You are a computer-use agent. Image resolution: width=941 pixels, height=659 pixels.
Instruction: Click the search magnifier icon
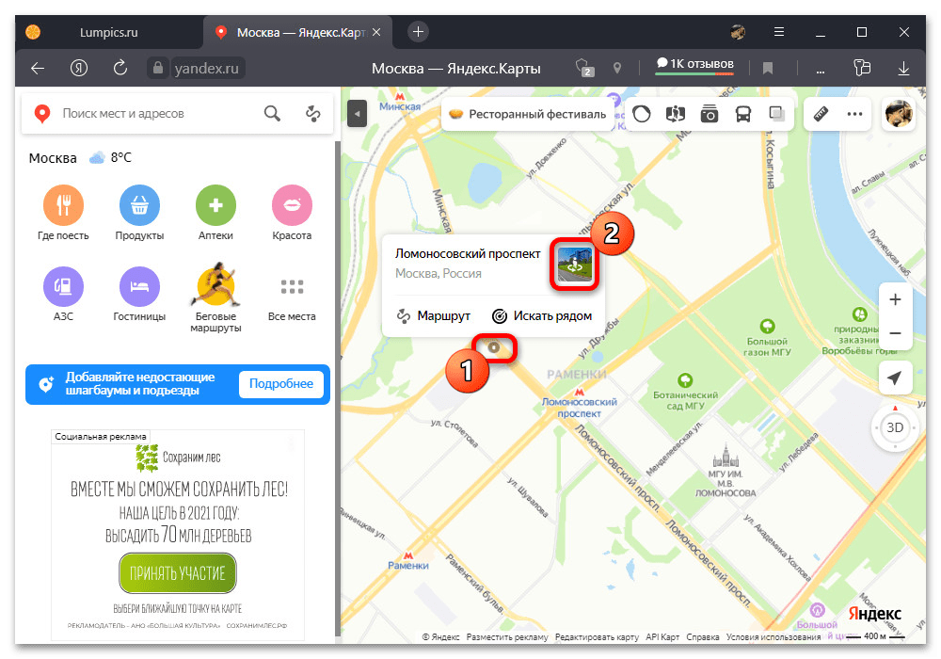point(272,114)
